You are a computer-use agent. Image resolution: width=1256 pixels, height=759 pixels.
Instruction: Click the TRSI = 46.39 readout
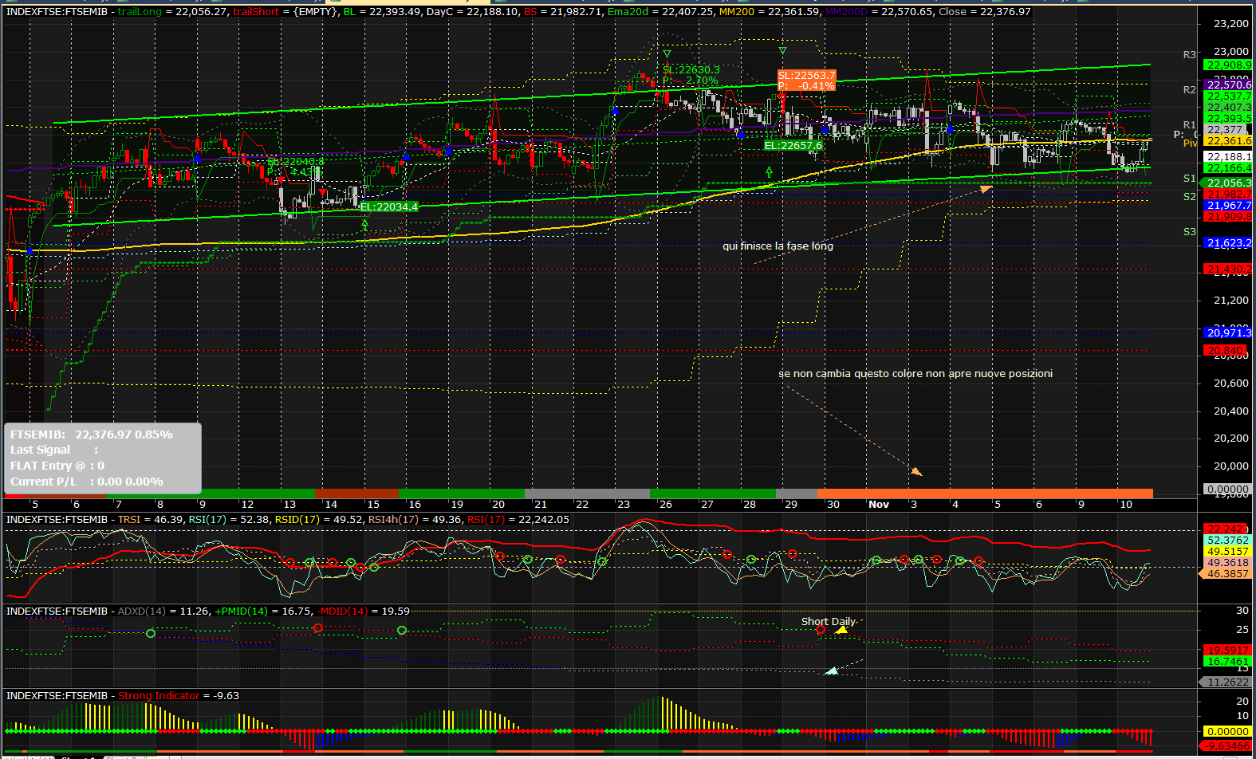(149, 519)
